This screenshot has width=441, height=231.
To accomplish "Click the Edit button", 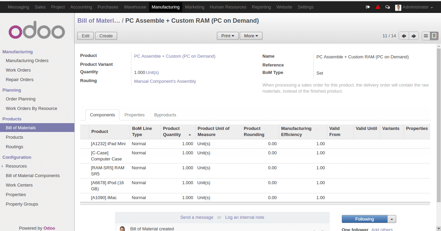I will pyautogui.click(x=86, y=36).
